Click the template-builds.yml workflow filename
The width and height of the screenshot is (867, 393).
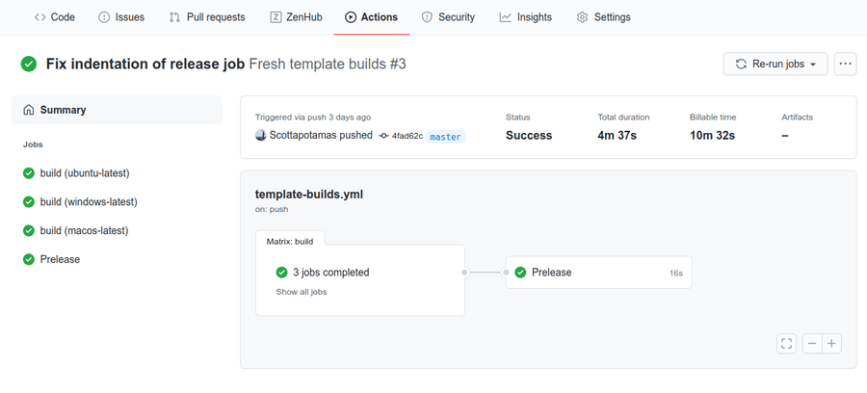[x=309, y=195]
